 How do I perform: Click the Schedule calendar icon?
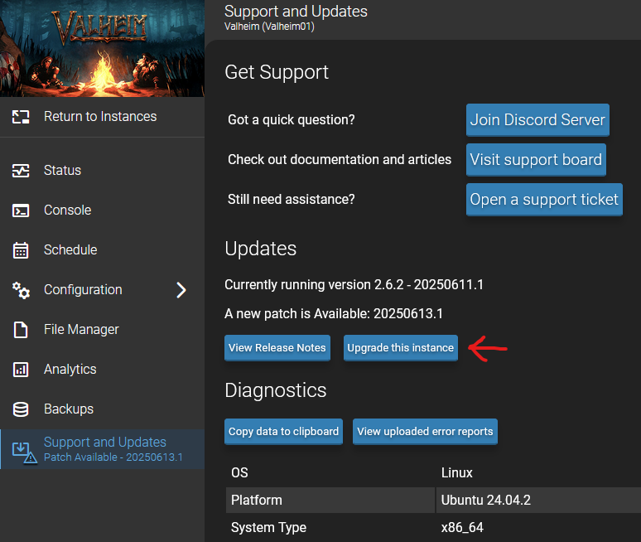tap(21, 250)
